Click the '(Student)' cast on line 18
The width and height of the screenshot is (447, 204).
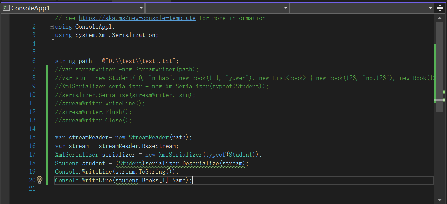(x=130, y=163)
